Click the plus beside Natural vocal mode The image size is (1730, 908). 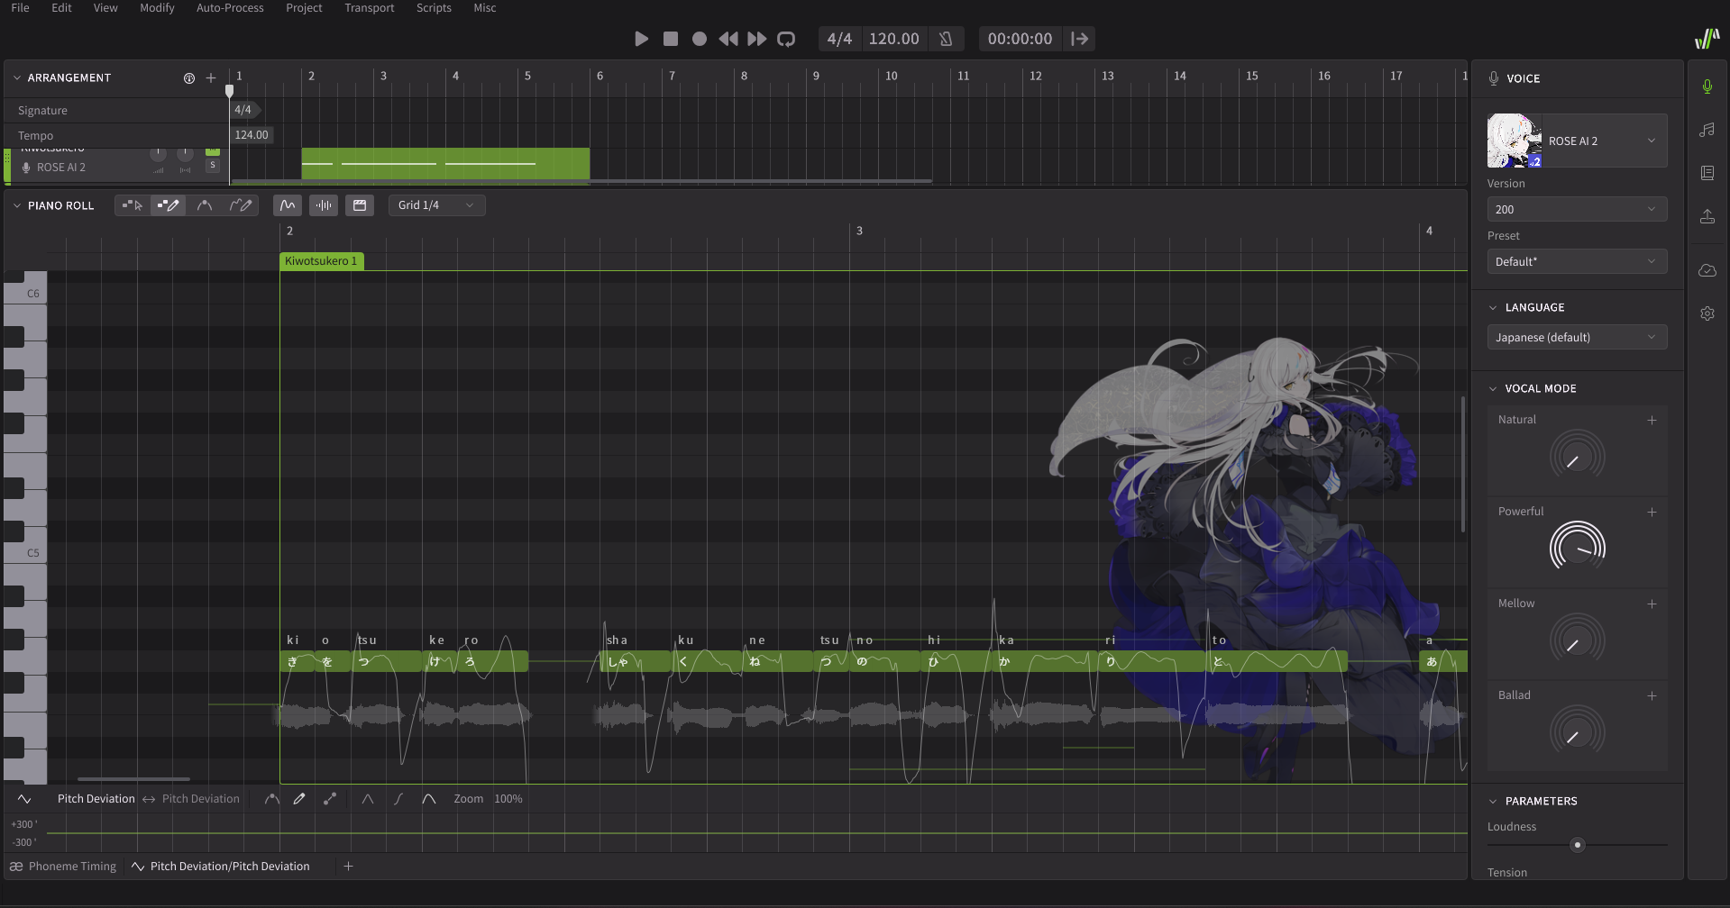tap(1652, 420)
